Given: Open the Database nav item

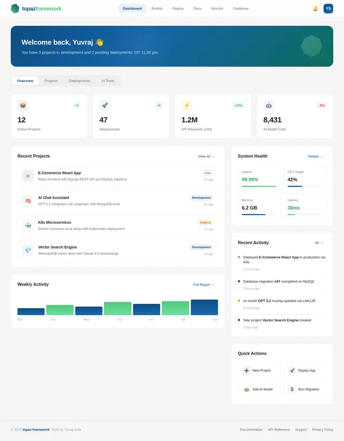Looking at the screenshot, I should coord(241,9).
